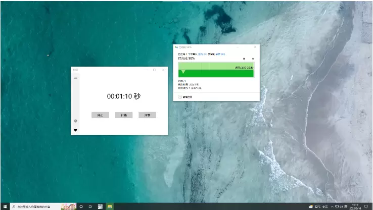Open the notification center icon
Screen dimensions: 373x210
366,206
